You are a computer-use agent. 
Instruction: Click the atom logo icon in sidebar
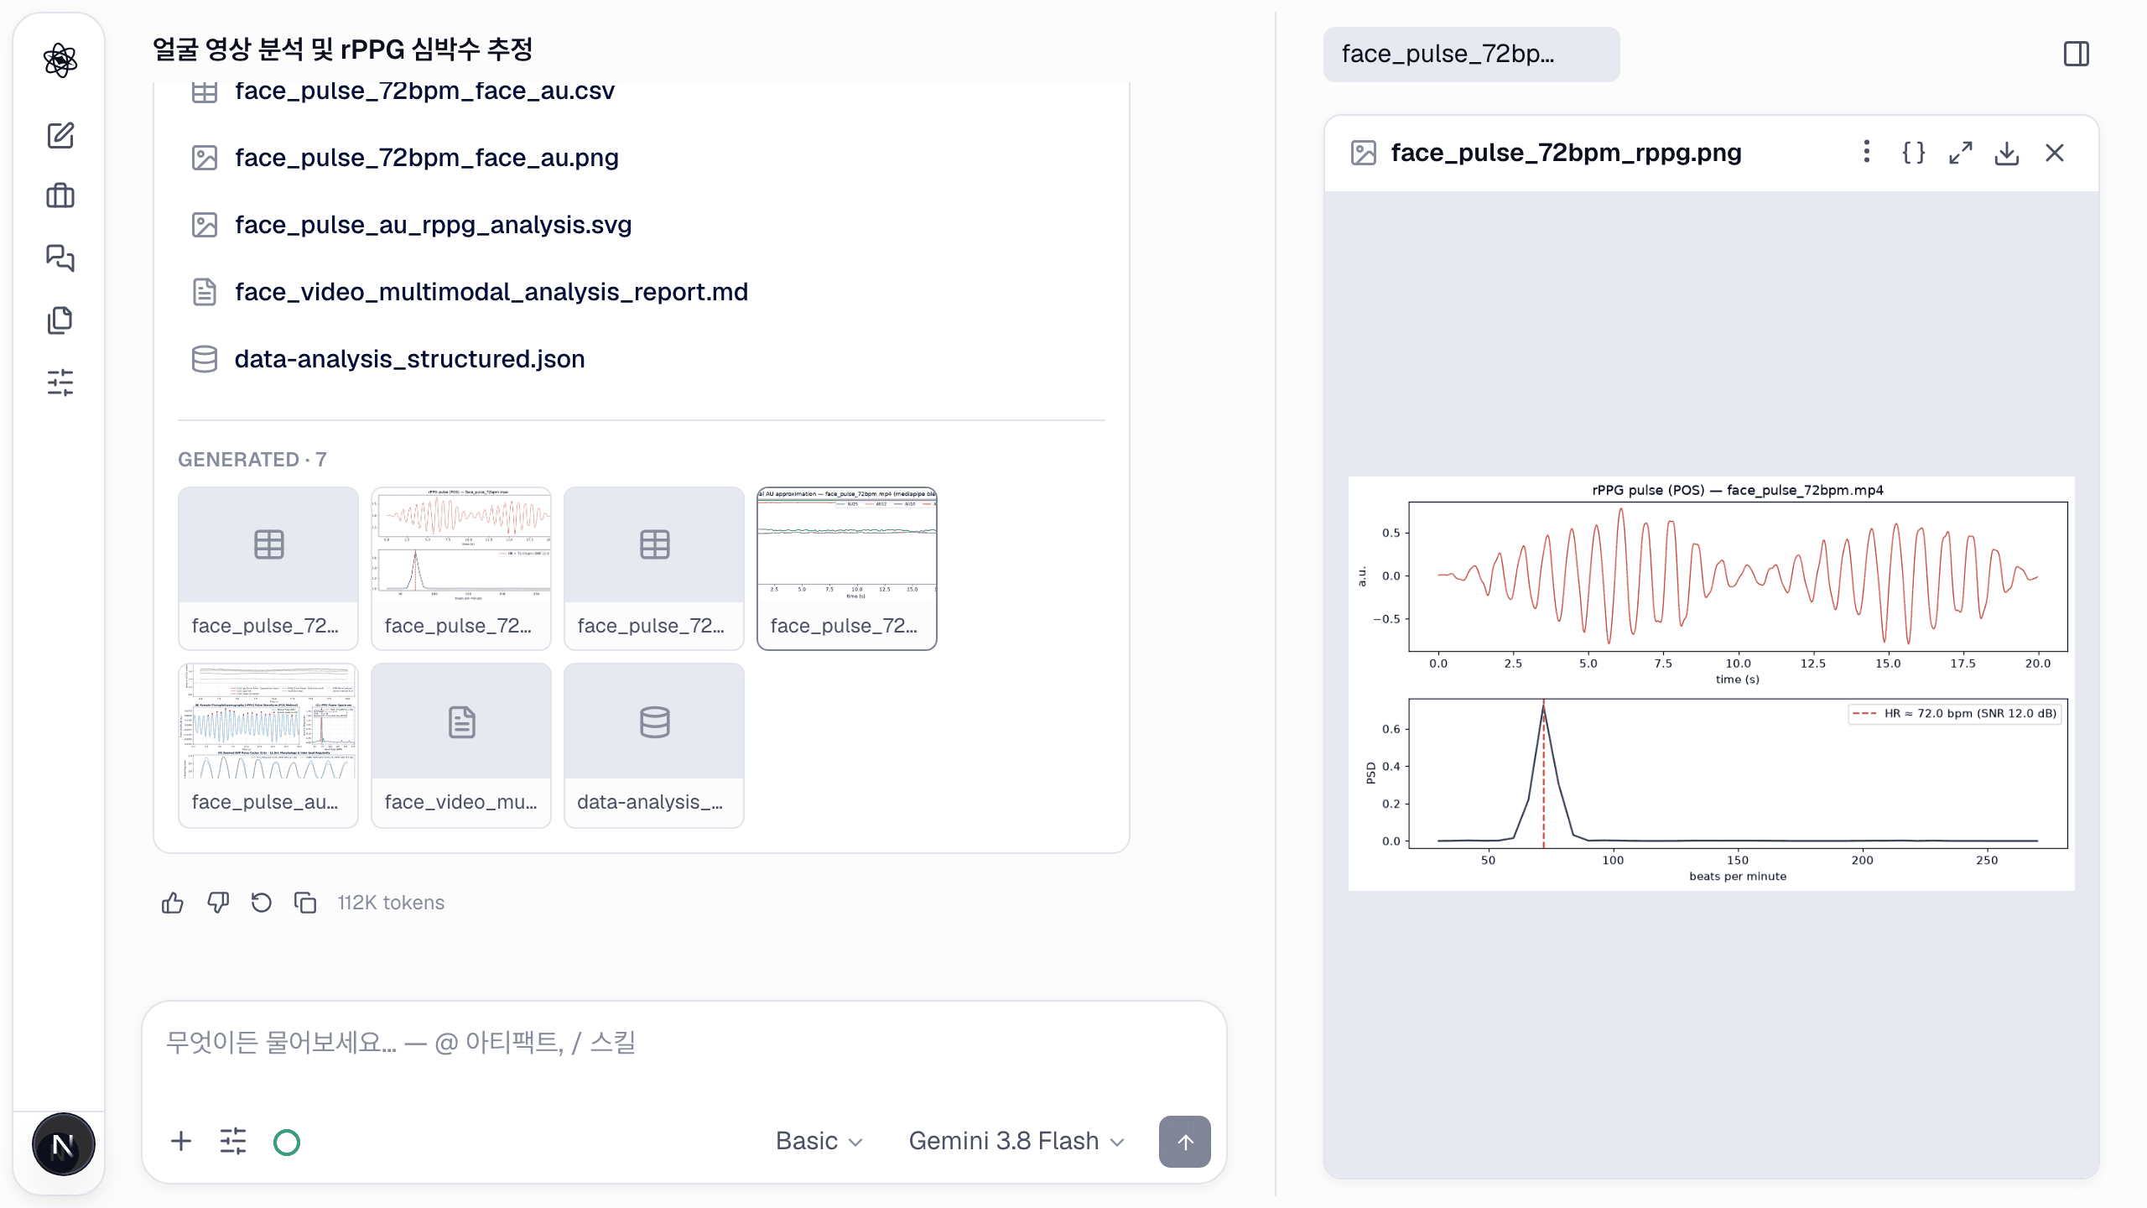(x=60, y=60)
